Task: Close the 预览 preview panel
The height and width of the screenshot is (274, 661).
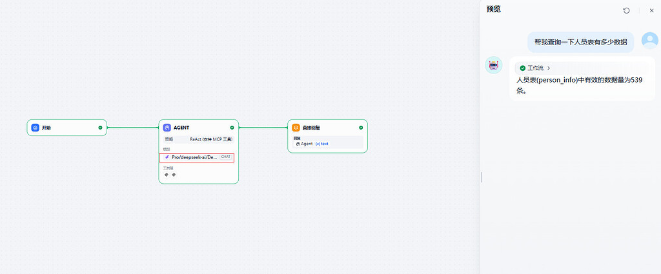Action: (x=652, y=10)
